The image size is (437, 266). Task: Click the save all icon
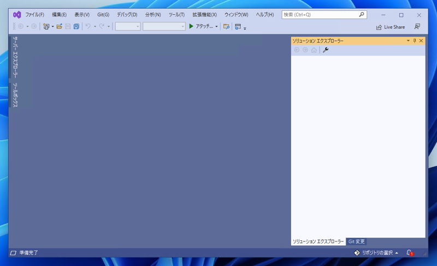pos(76,26)
